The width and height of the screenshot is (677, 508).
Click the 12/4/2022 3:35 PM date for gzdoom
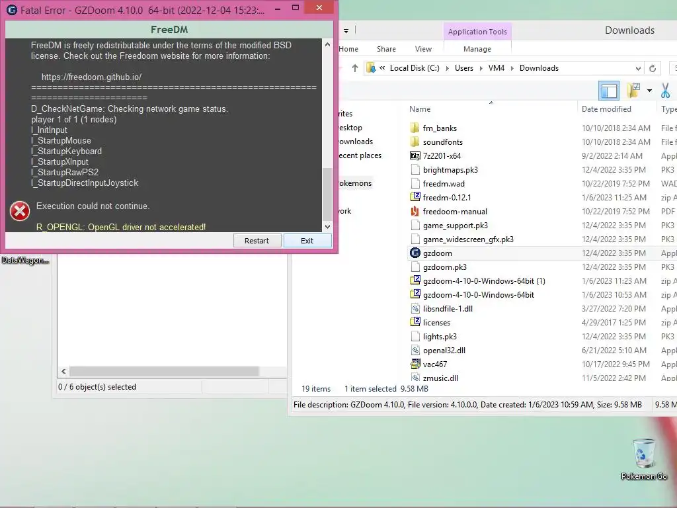(x=614, y=253)
